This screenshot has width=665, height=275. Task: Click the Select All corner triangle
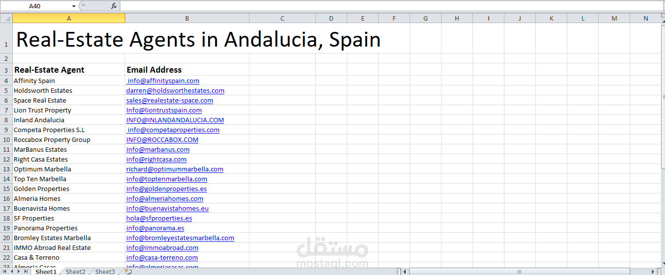click(6, 19)
